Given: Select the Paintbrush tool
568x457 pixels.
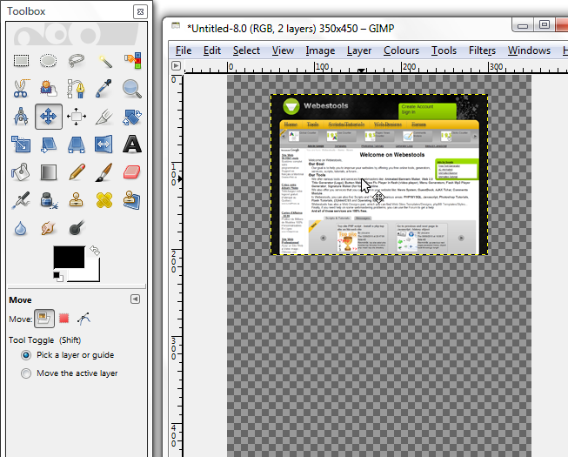Looking at the screenshot, I should 104,172.
